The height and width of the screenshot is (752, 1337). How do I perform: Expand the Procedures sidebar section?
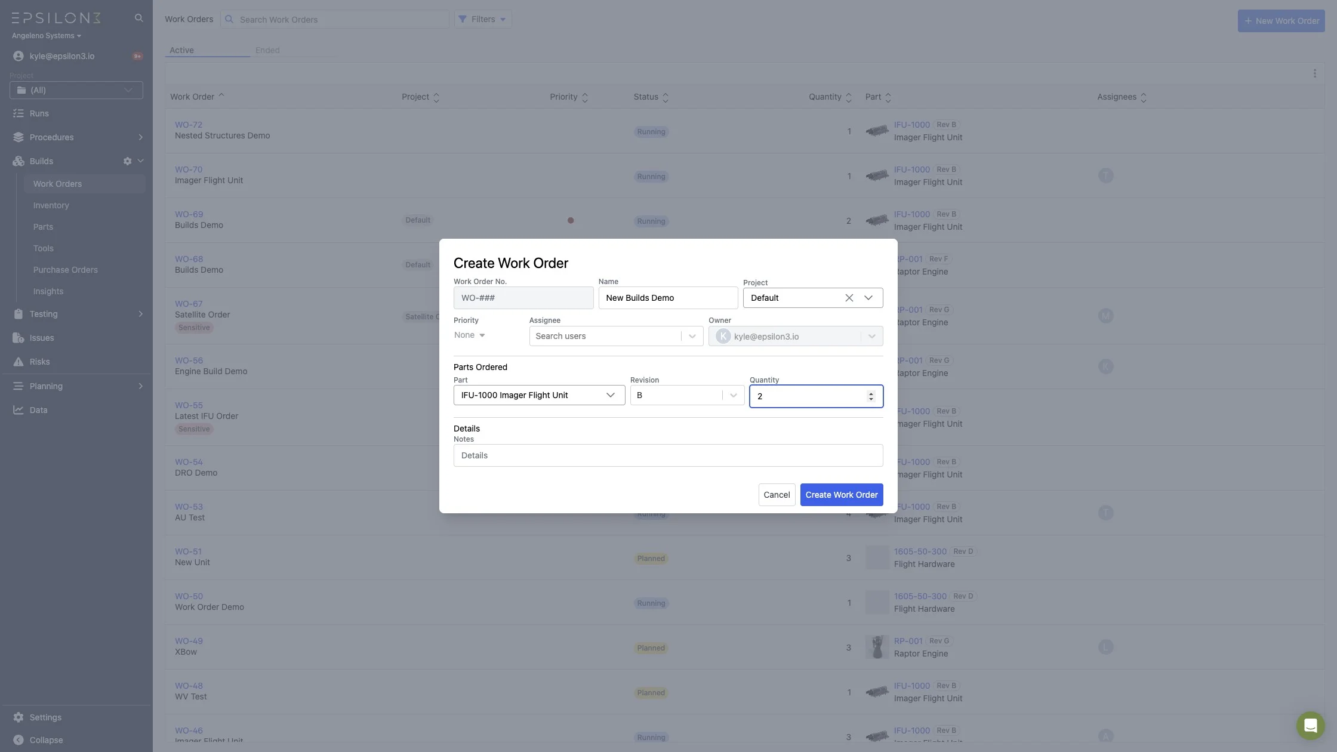click(x=140, y=137)
